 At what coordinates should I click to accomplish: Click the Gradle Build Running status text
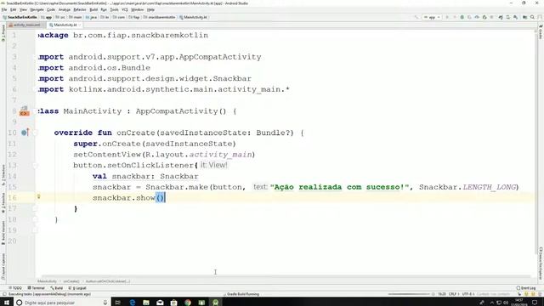pyautogui.click(x=242, y=294)
